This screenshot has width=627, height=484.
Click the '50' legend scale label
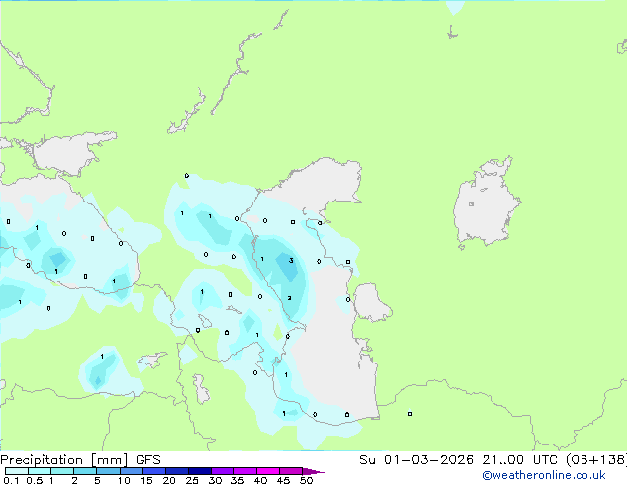point(306,480)
